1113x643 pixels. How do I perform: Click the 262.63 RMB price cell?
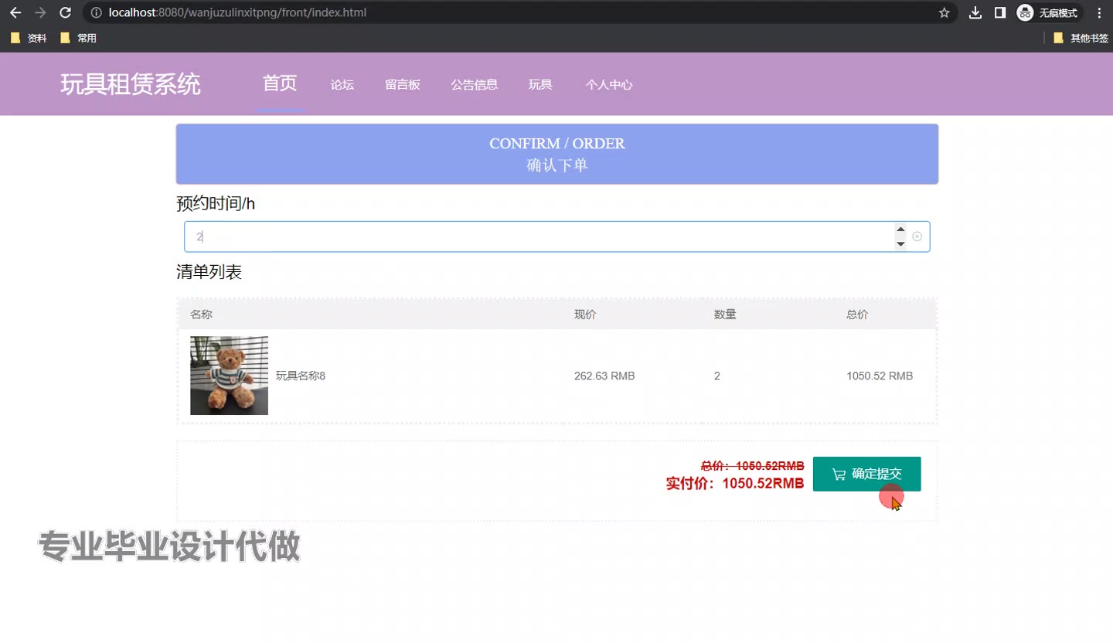click(x=604, y=376)
